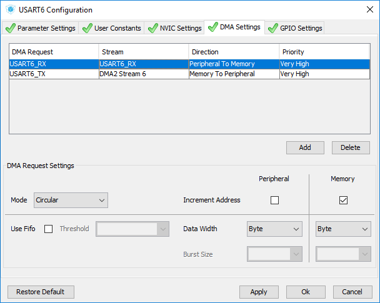380x303 pixels.
Task: Go to the GPIO Settings tab
Action: (295, 28)
